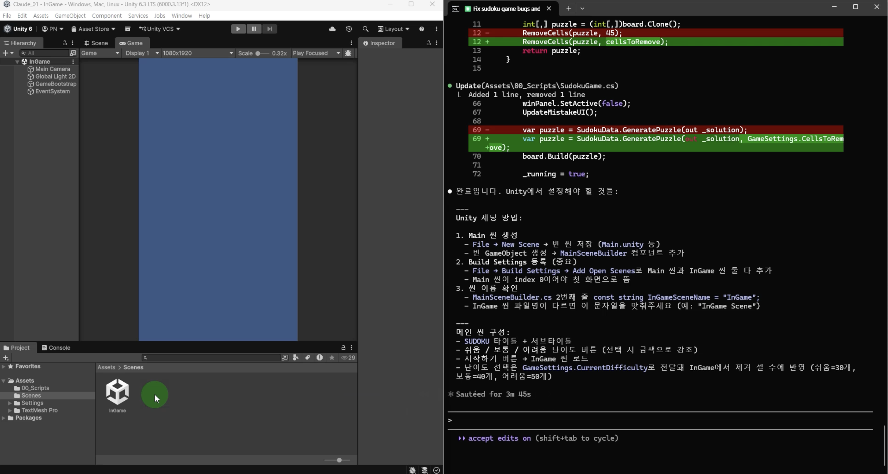Expand the TextMesh Pro folder
The image size is (888, 474).
click(x=10, y=410)
